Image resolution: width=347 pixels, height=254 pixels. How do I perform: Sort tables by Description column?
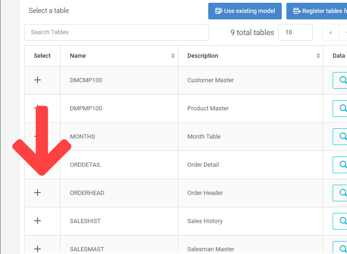tap(318, 56)
